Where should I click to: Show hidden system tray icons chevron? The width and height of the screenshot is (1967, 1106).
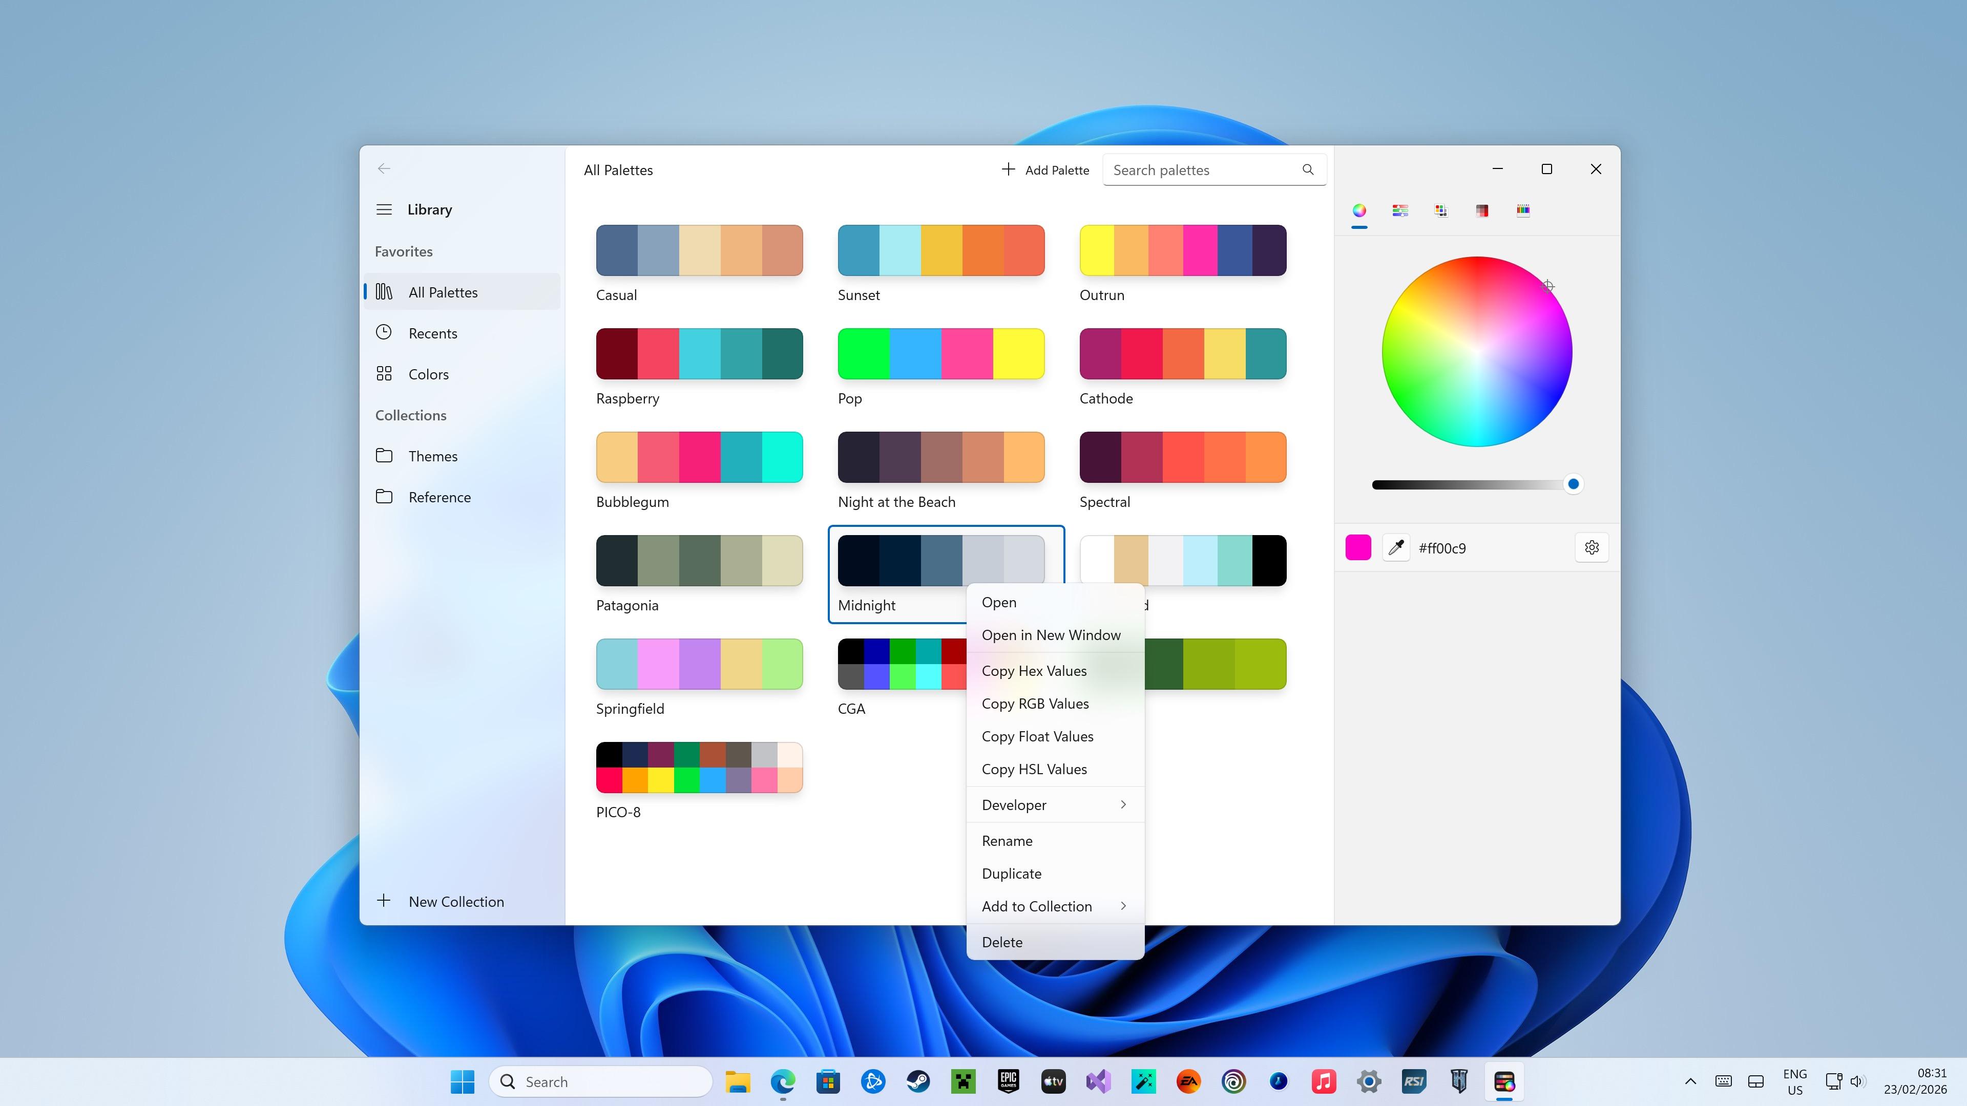coord(1690,1081)
